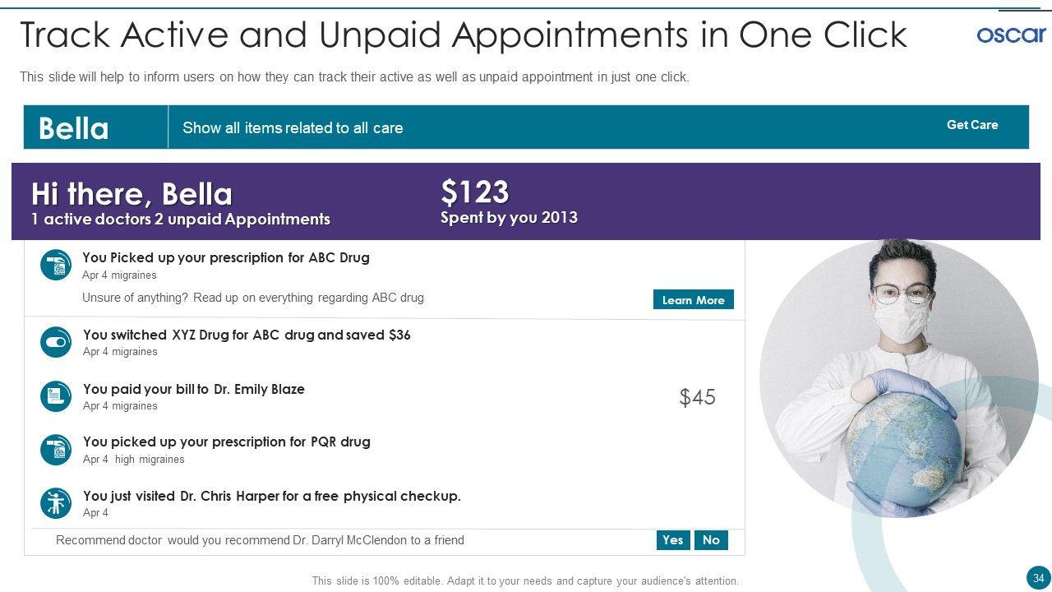This screenshot has height=592, width=1052.
Task: Select the Bella profile tab
Action: pyautogui.click(x=74, y=128)
